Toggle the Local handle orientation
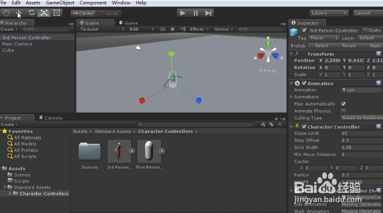383x213 pixels. coord(109,13)
